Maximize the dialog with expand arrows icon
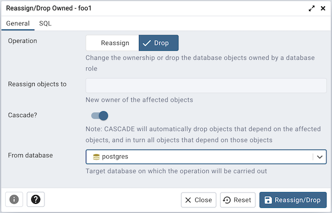Image resolution: width=332 pixels, height=213 pixels. click(312, 9)
